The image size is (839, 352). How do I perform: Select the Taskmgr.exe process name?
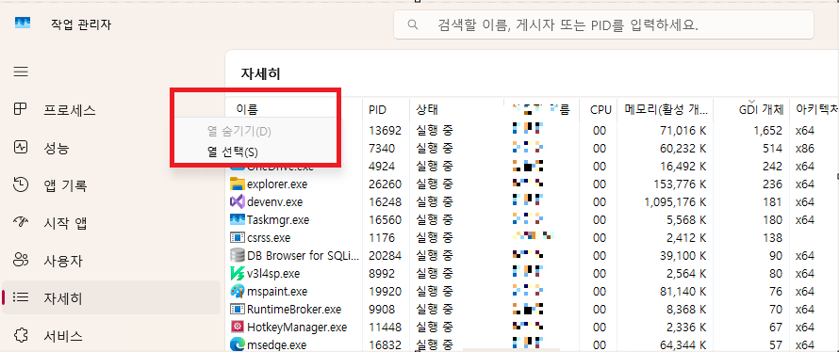click(278, 219)
